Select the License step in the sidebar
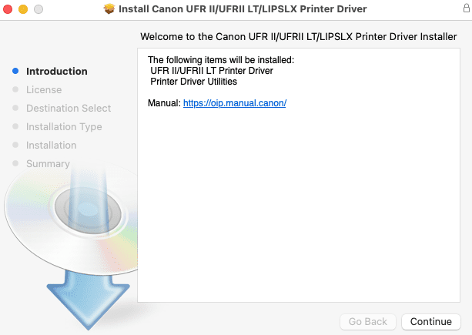Image resolution: width=472 pixels, height=335 pixels. (44, 89)
